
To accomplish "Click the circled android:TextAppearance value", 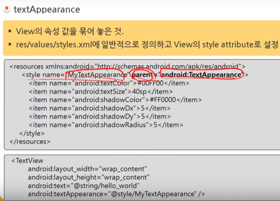I will 202,75.
